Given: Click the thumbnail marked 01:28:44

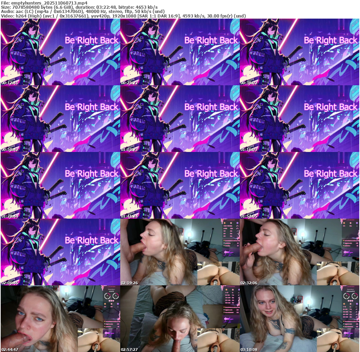Looking at the screenshot, I should coord(60,185).
